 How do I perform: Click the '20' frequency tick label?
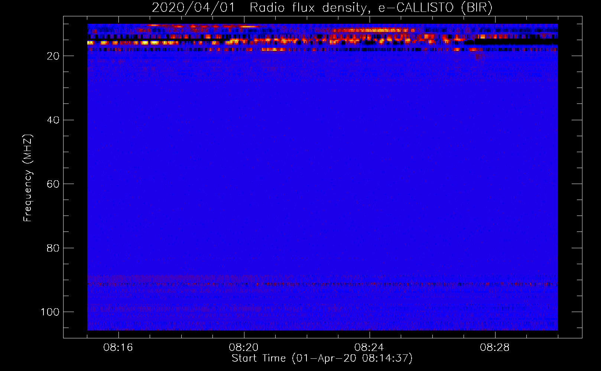coord(53,56)
